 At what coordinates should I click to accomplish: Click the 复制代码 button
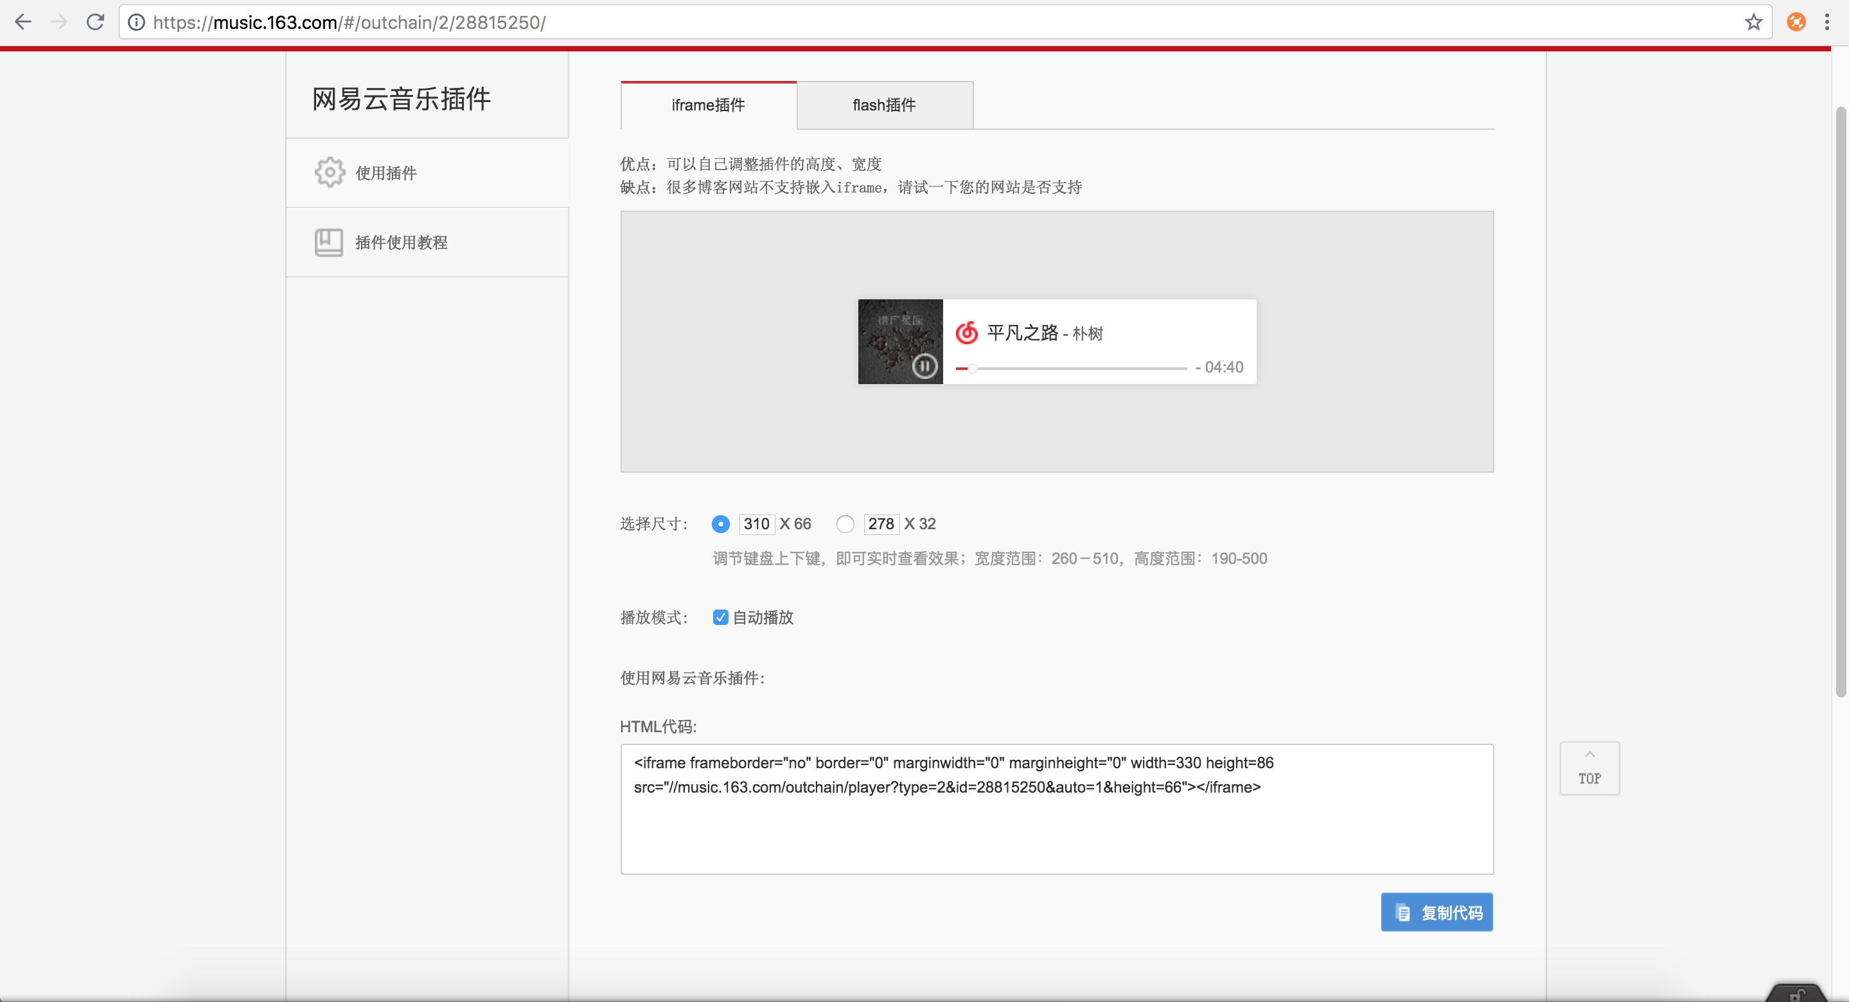1437,912
